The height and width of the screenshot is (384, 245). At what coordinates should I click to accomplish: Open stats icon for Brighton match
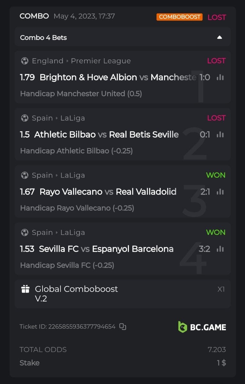(x=220, y=77)
